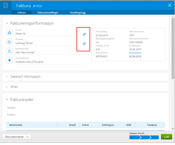Open project Lushaug Tårnet via external link icon

click(84, 44)
